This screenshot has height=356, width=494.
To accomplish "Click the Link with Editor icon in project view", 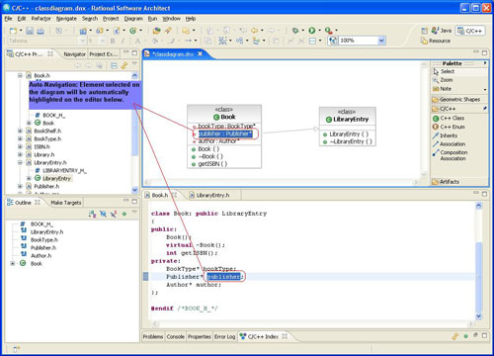I will [x=124, y=65].
